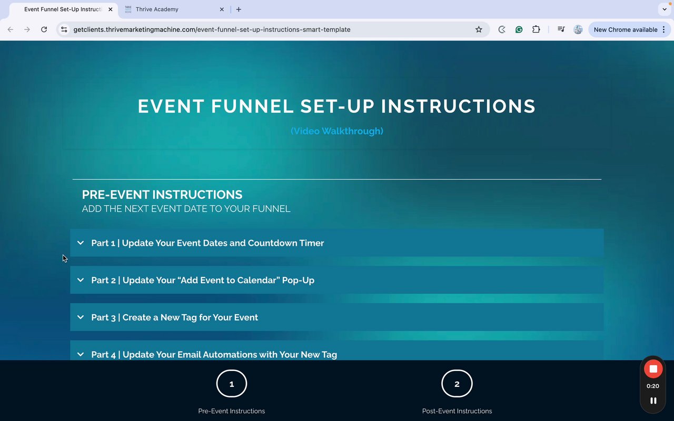
Task: Click the New Chrome available button
Action: (626, 29)
